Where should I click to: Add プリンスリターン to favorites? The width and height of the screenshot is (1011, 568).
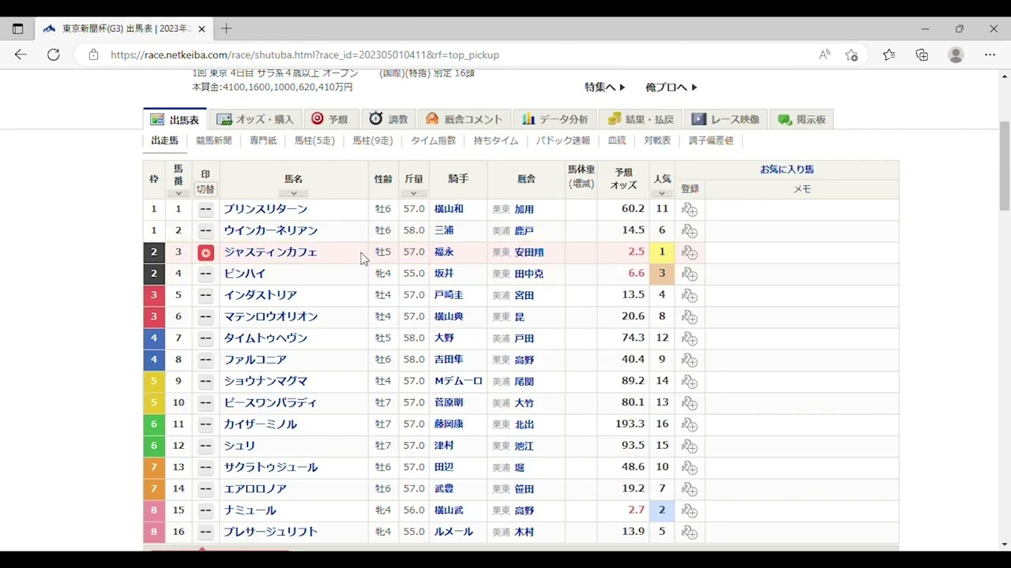coord(690,210)
